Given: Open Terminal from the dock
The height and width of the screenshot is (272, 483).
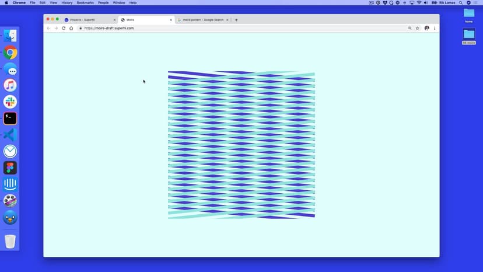Looking at the screenshot, I should (x=10, y=118).
